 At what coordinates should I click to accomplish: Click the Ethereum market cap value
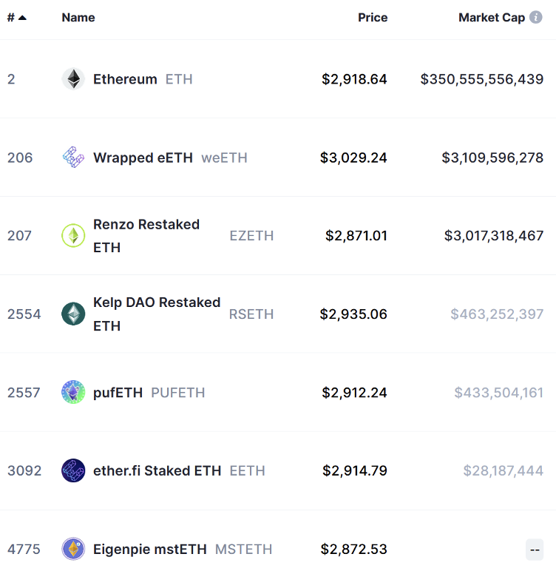coord(482,79)
